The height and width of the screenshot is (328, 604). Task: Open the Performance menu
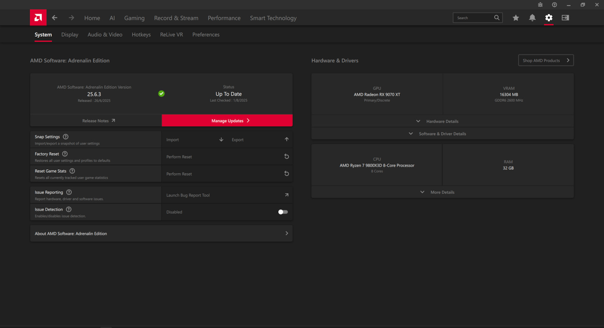(x=224, y=18)
